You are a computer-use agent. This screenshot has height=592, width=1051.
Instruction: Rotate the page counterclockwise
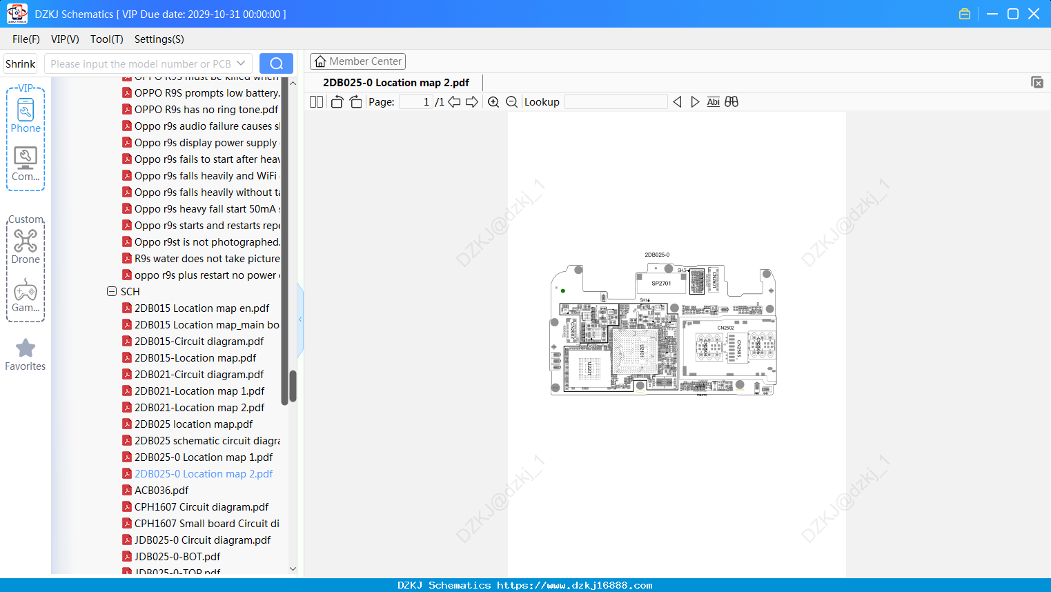(337, 102)
